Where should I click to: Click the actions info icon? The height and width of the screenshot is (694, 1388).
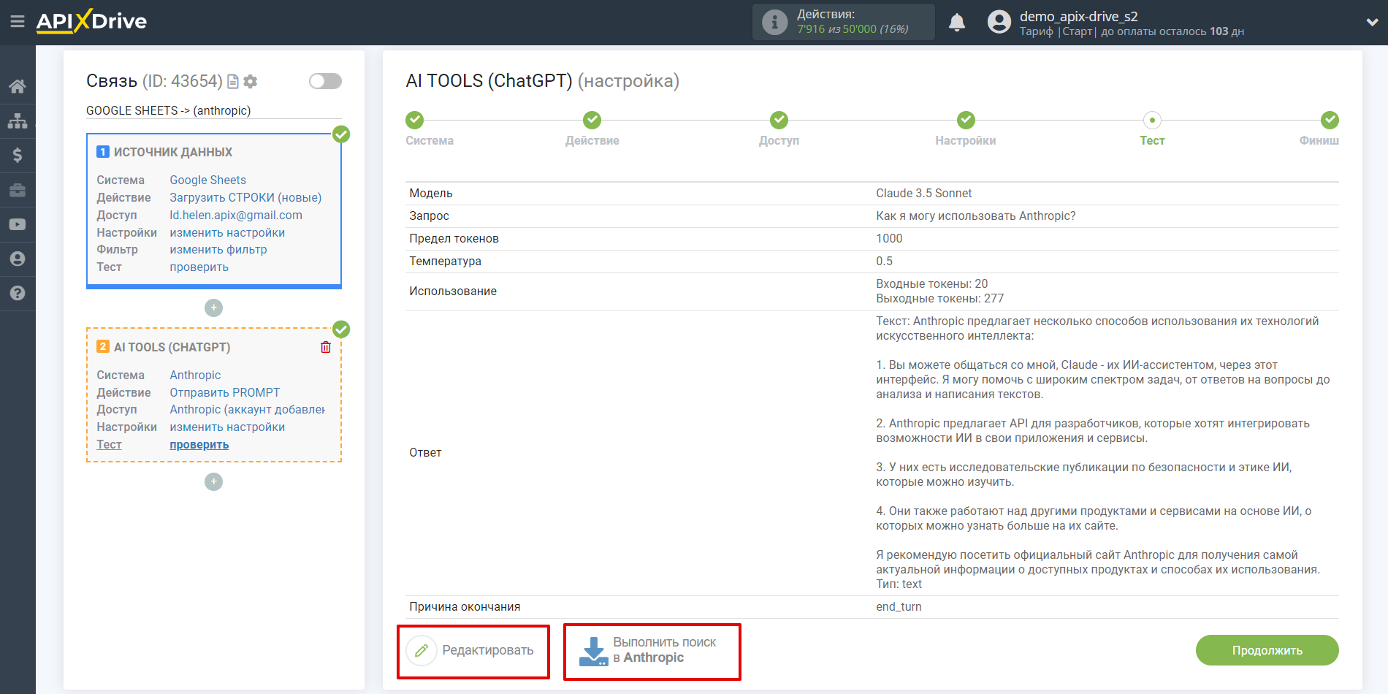tap(774, 22)
